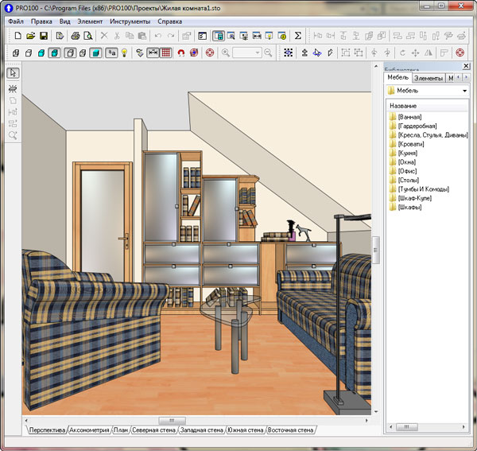477x451 pixels.
Task: Click the red magnet snap icon
Action: [x=181, y=53]
